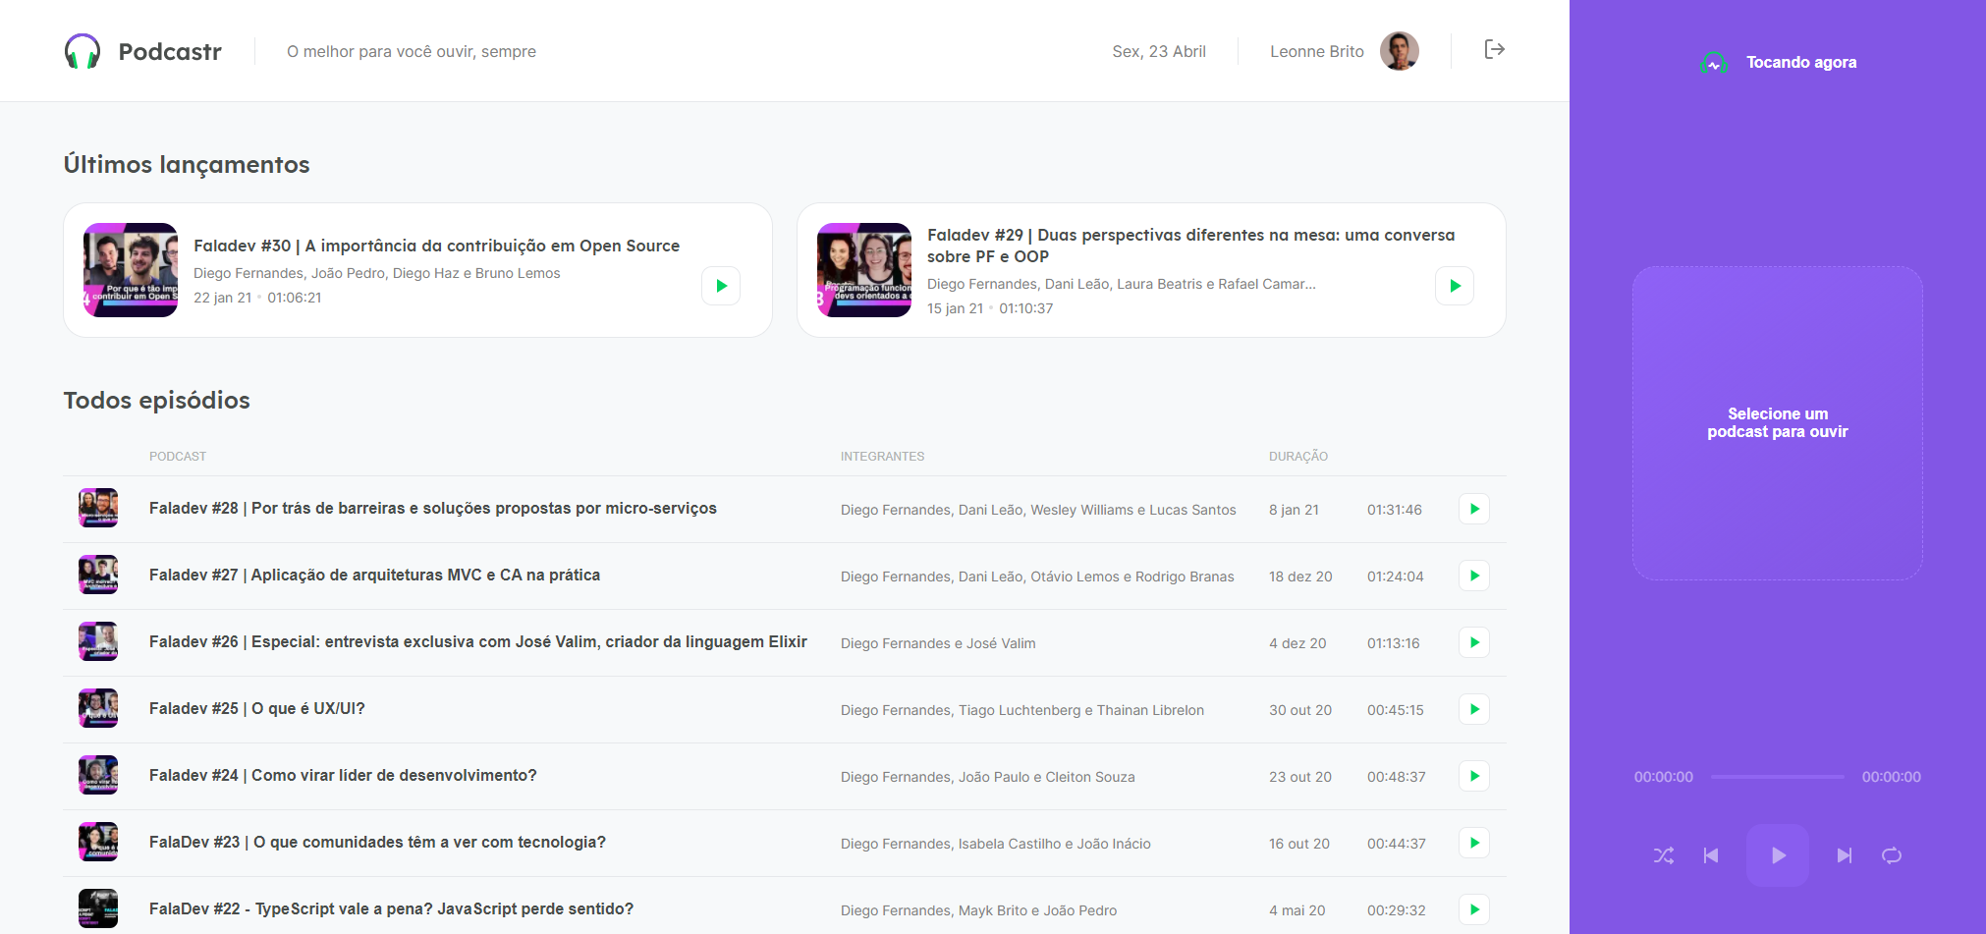
Task: Click the INTEGRANTES column header
Action: click(x=882, y=457)
